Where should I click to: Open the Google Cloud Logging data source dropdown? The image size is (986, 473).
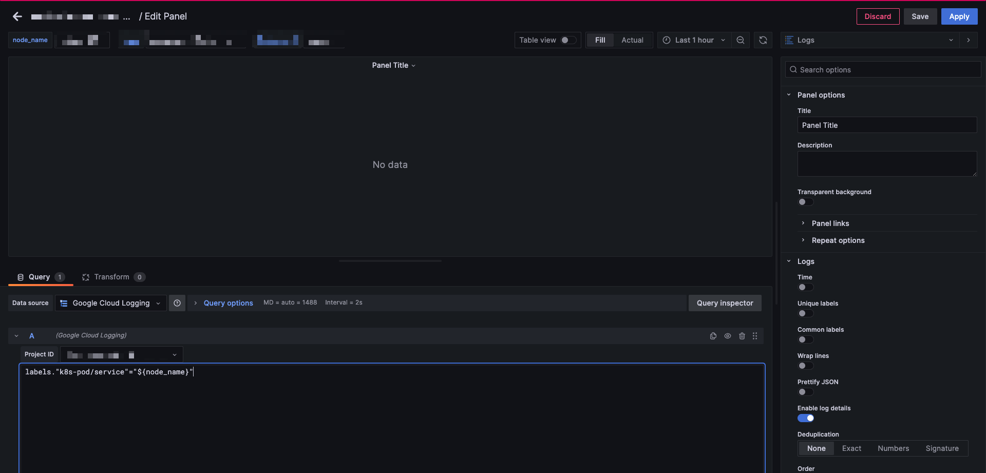point(111,303)
